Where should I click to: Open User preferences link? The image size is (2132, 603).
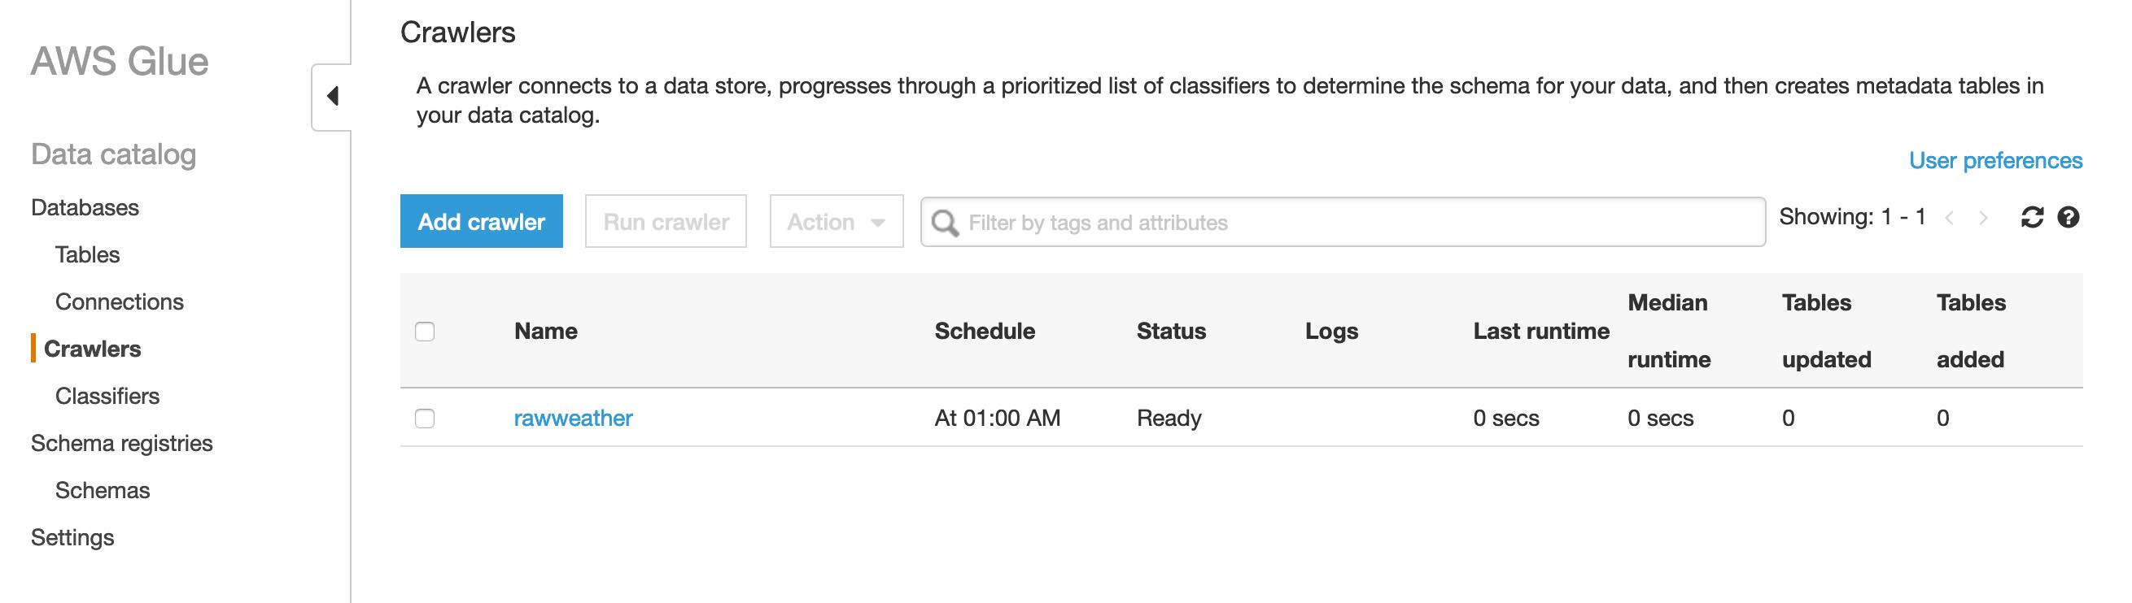(1994, 160)
